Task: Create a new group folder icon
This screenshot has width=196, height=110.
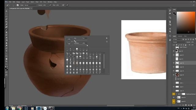Action: [191, 105]
